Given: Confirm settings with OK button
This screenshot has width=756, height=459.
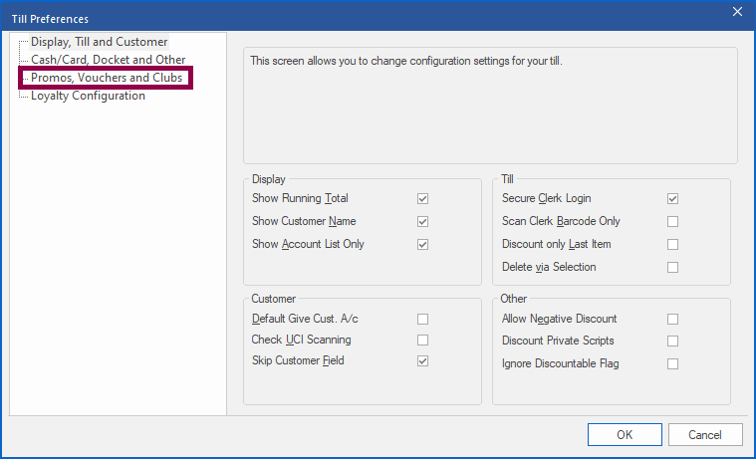Looking at the screenshot, I should [x=625, y=435].
